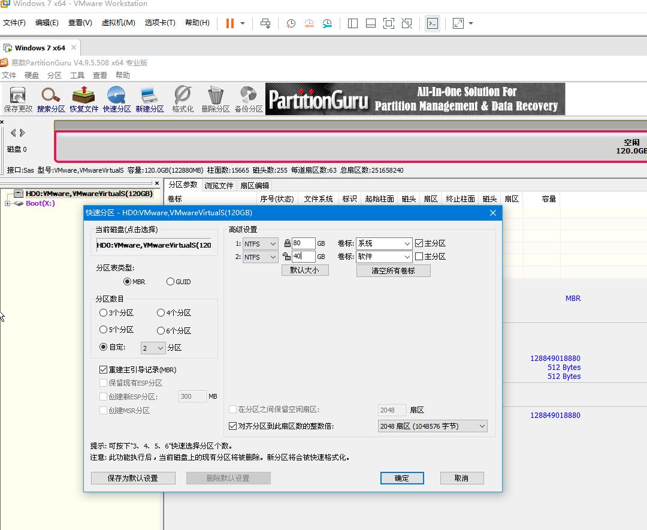This screenshot has height=530, width=647.
Task: Switch to 扇区编辑 tab
Action: click(255, 185)
